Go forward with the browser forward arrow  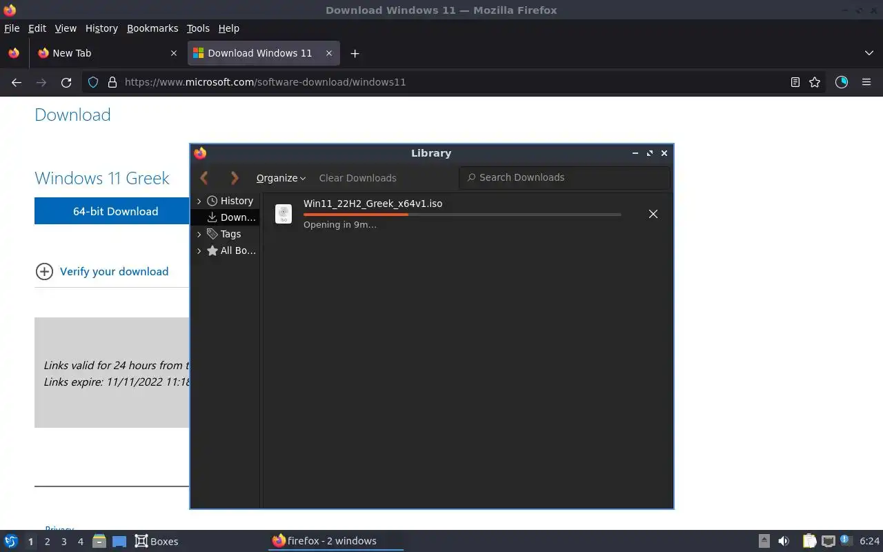coord(41,82)
